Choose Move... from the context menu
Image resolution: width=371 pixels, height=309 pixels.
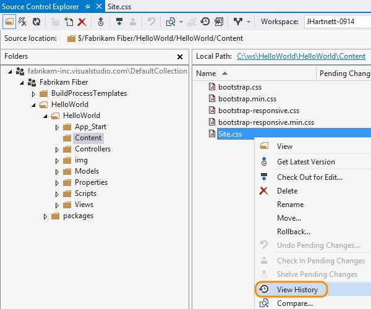point(289,218)
